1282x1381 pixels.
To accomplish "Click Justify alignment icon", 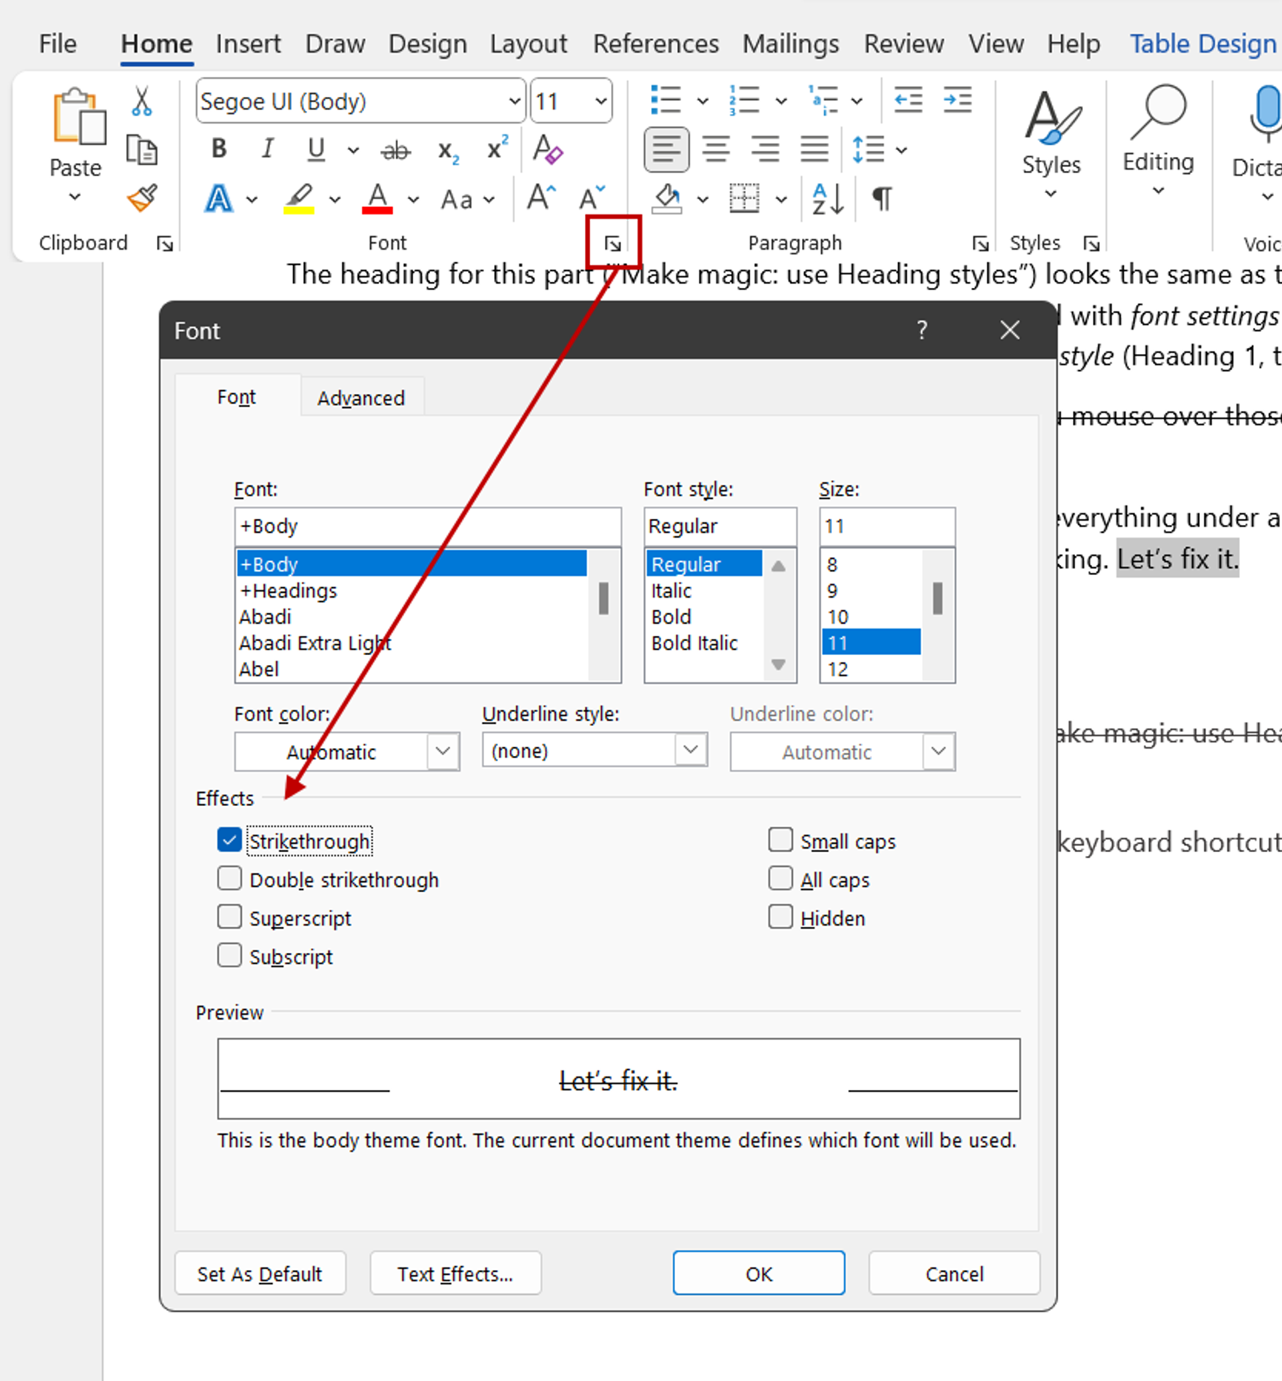I will 815,149.
